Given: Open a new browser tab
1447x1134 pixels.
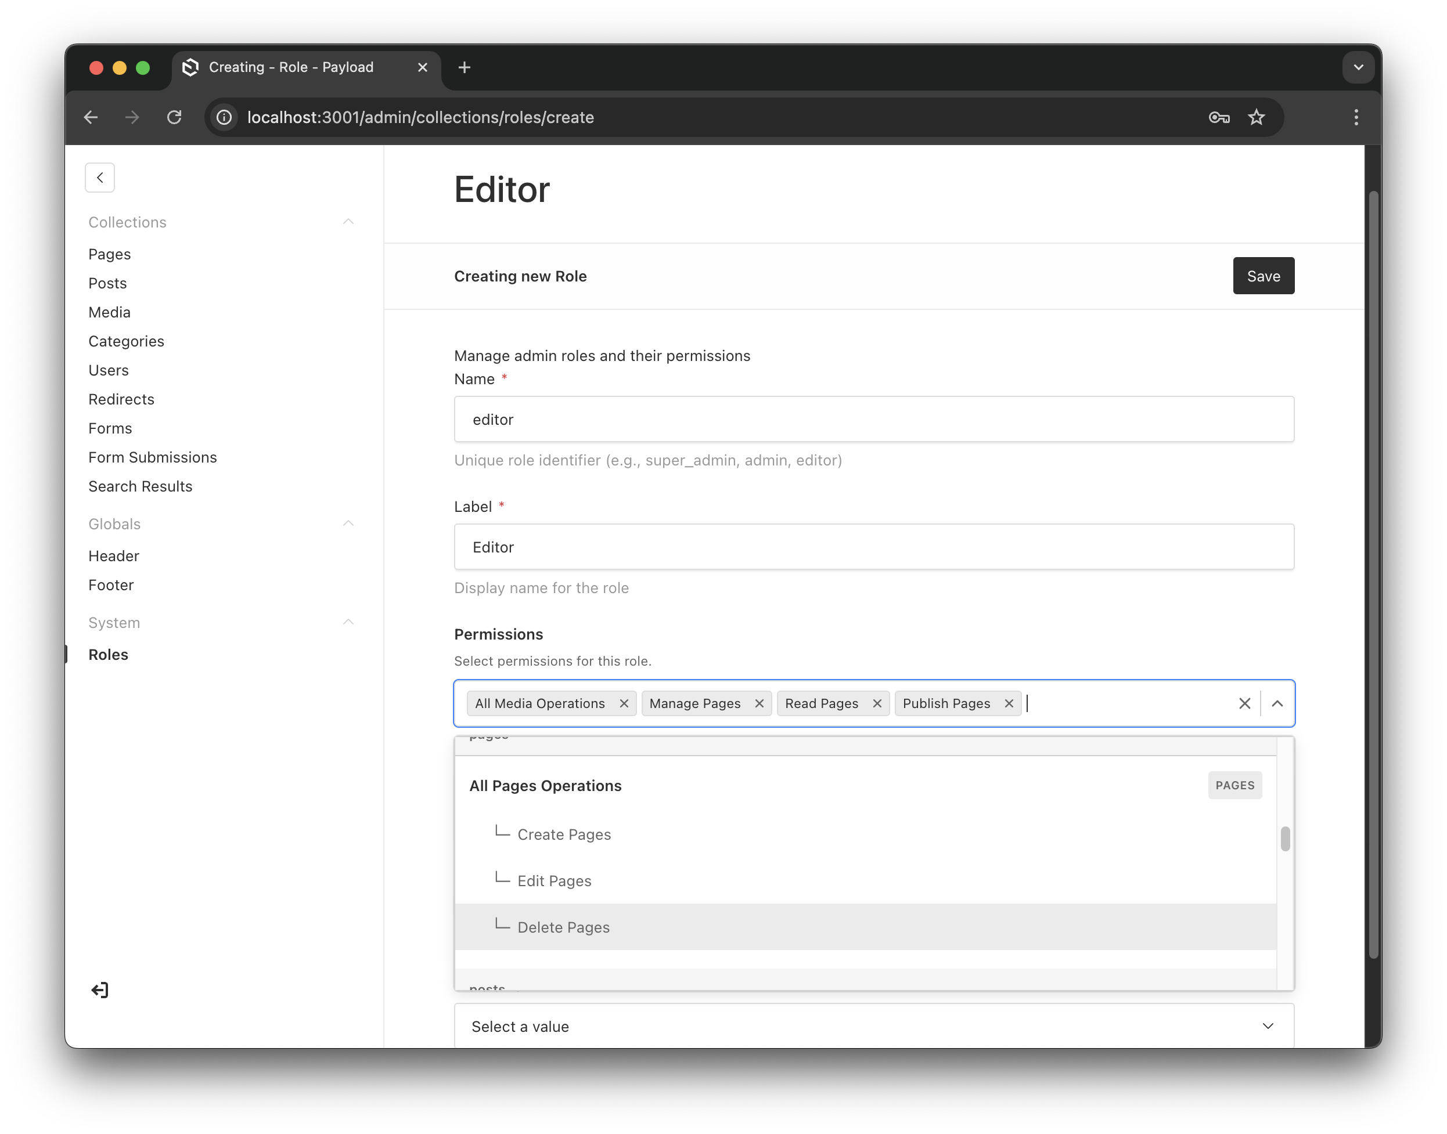Looking at the screenshot, I should (x=465, y=67).
